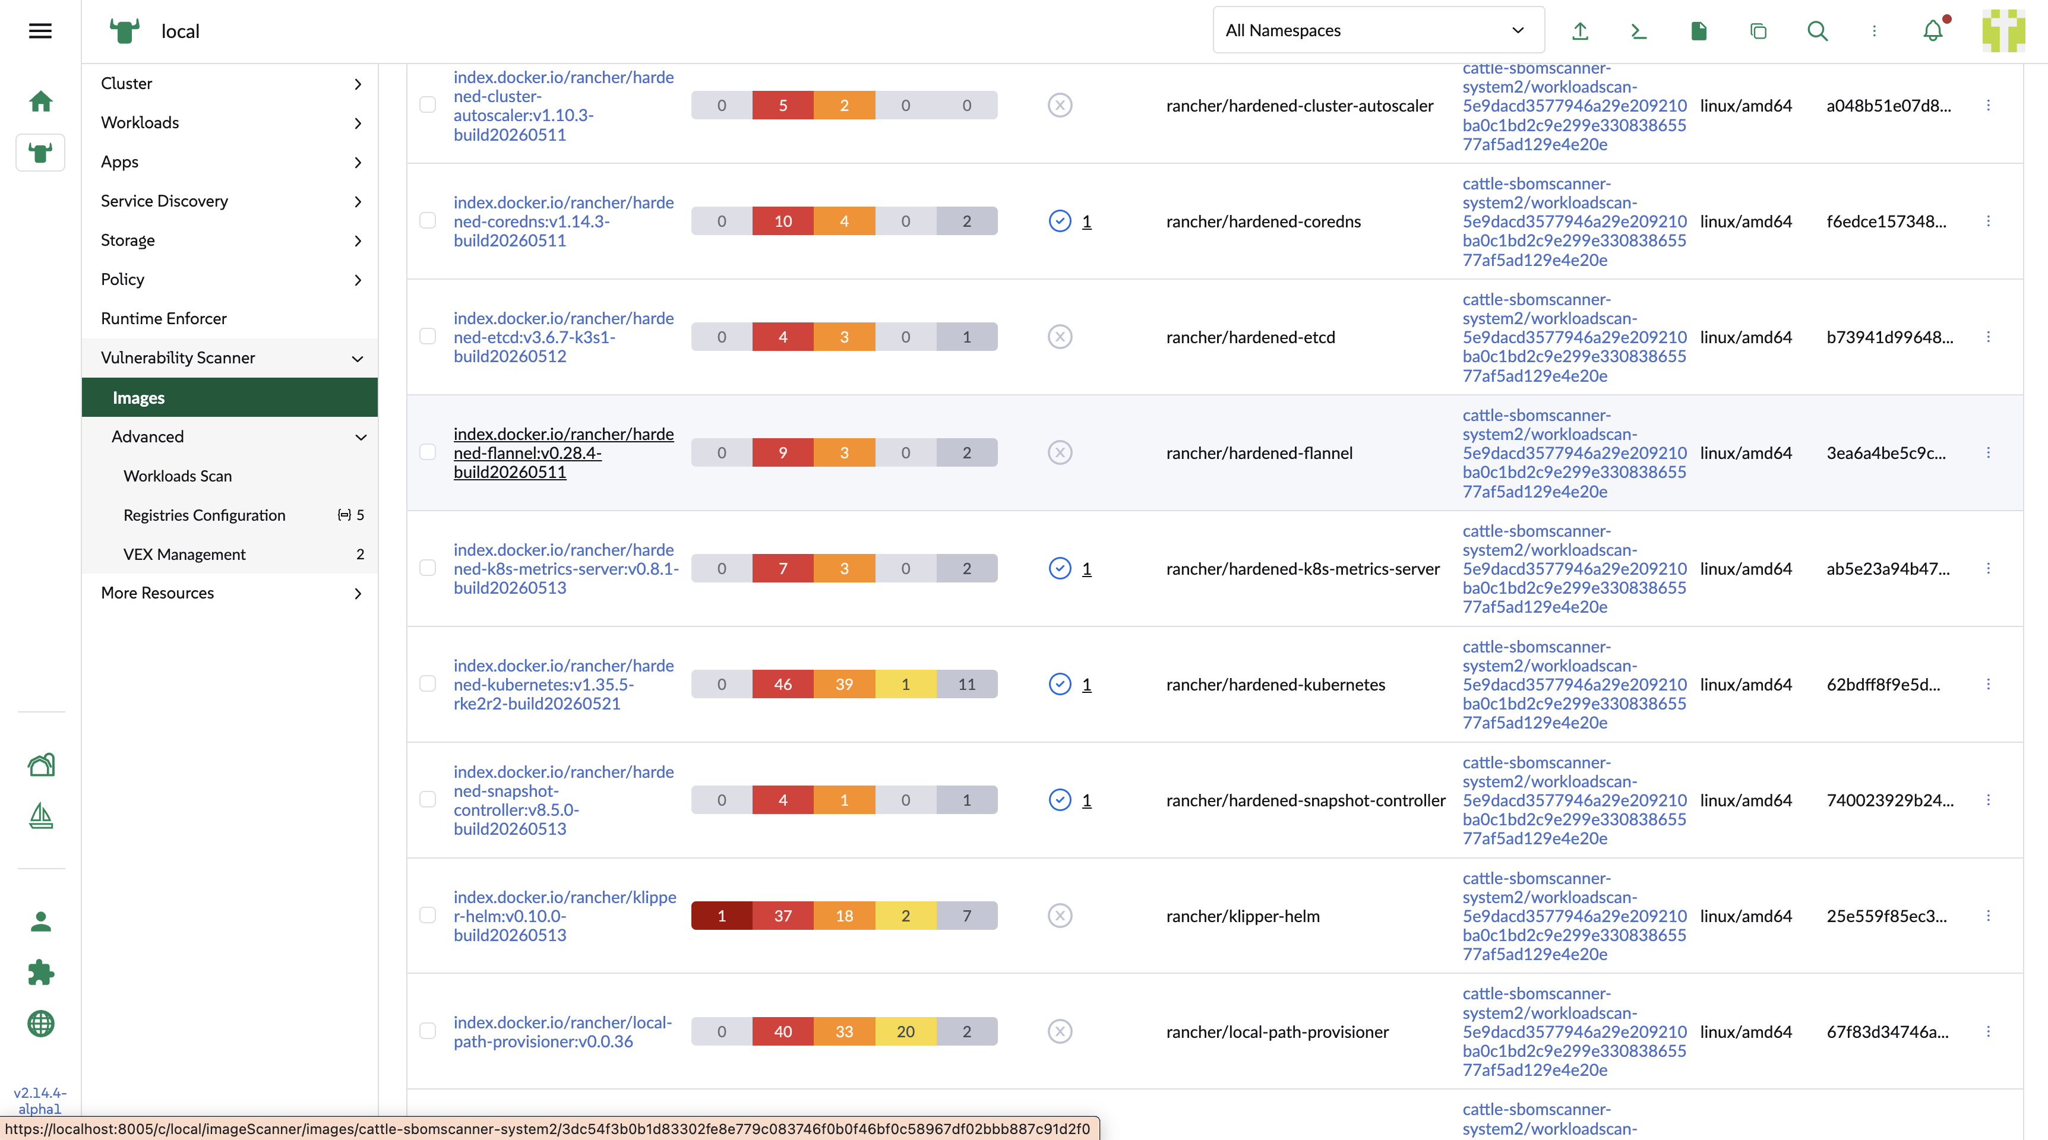Viewport: 2048px width, 1140px height.
Task: Select the local-path-provisioner row checkbox
Action: (x=428, y=1032)
